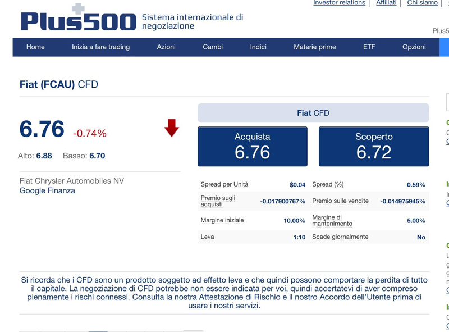This screenshot has height=332, width=449.
Task: Click the Margine iniziale label
Action: [x=222, y=220]
